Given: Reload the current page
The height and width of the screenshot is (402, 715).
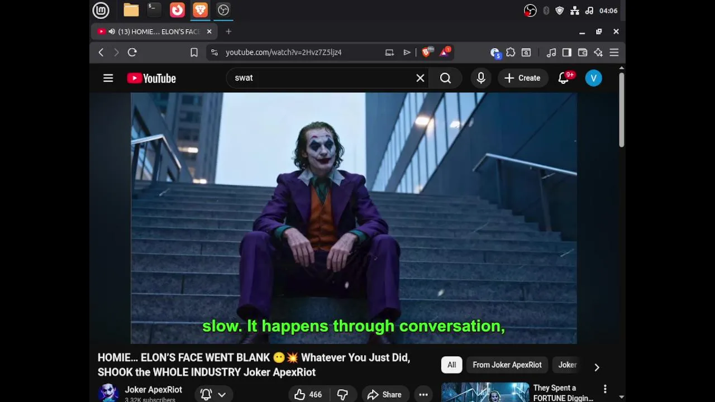Looking at the screenshot, I should pyautogui.click(x=132, y=52).
